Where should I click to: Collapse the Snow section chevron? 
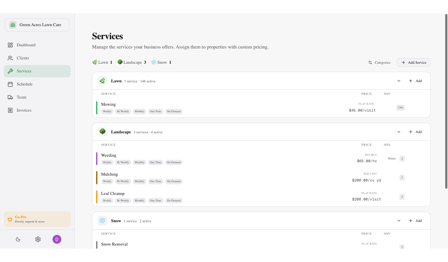tap(399, 221)
